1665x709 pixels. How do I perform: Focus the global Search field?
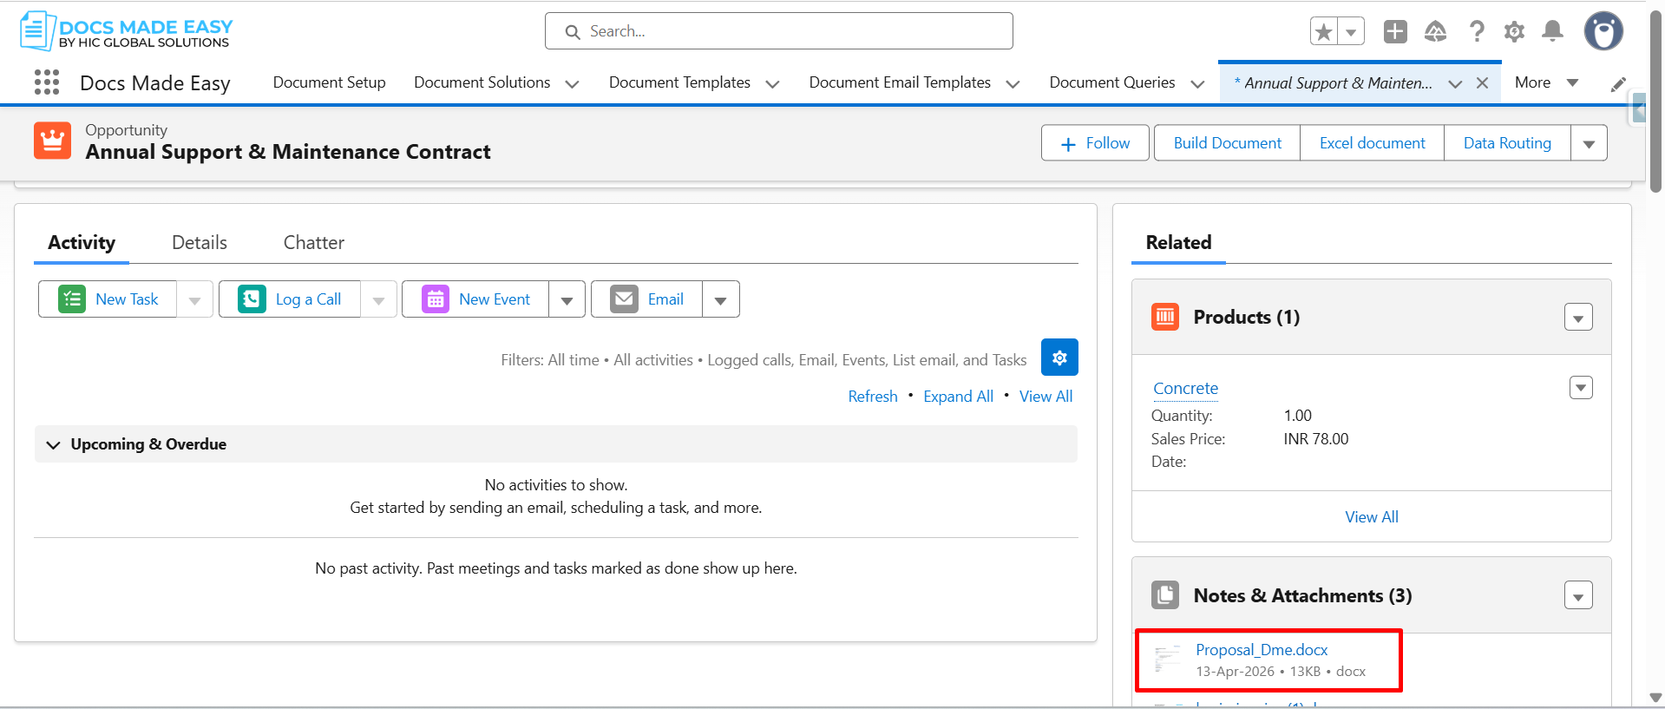pyautogui.click(x=778, y=31)
